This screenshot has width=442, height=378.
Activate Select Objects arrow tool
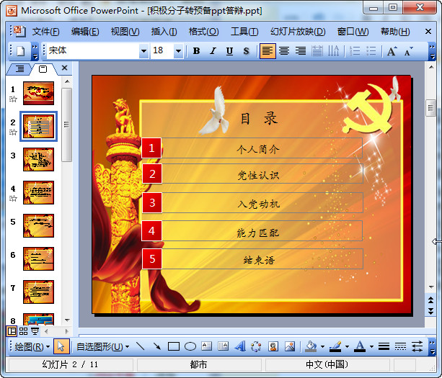pos(61,346)
